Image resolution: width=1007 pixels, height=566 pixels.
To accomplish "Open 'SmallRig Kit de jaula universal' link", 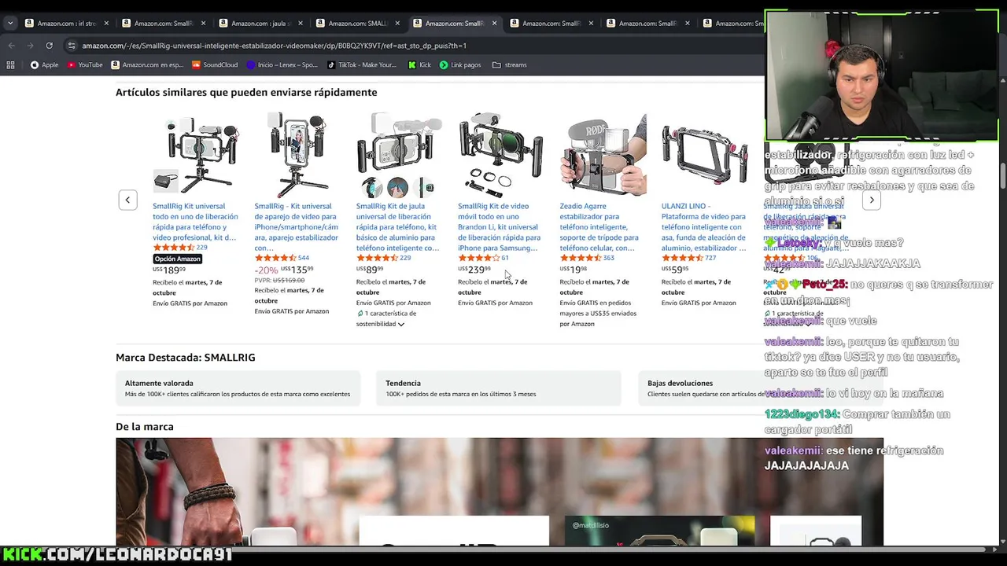I will pos(398,226).
